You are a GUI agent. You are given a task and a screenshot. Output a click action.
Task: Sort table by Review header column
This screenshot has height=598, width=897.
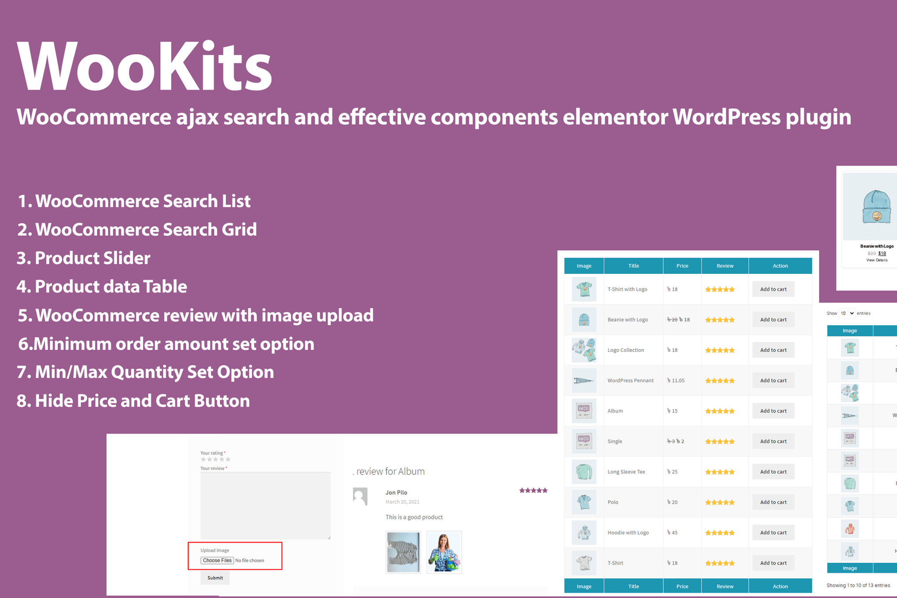point(725,266)
